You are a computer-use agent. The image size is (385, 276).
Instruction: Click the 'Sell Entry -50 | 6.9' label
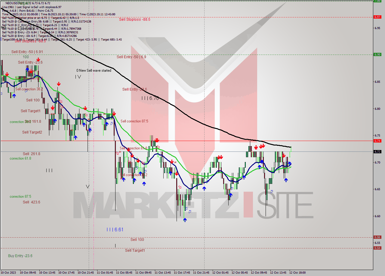point(131,57)
